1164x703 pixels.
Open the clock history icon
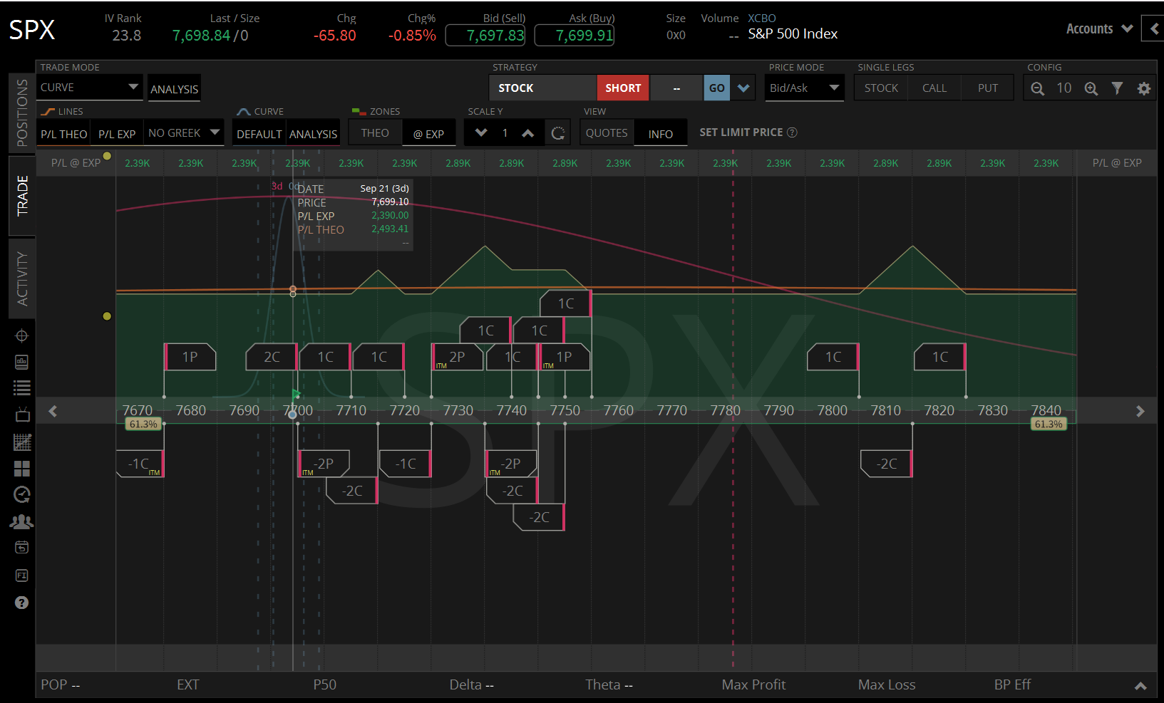[22, 494]
